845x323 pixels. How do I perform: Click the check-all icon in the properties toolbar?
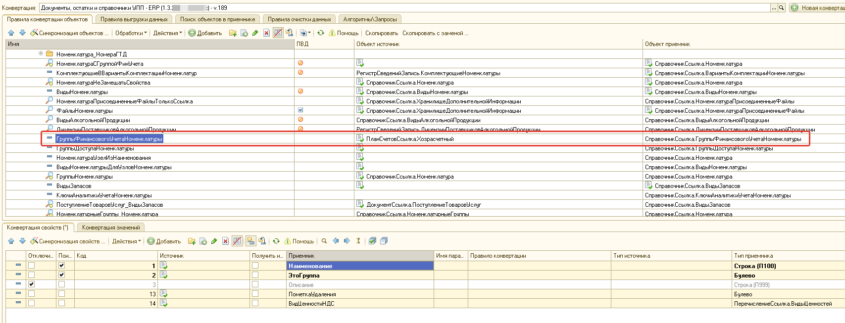pos(372,241)
